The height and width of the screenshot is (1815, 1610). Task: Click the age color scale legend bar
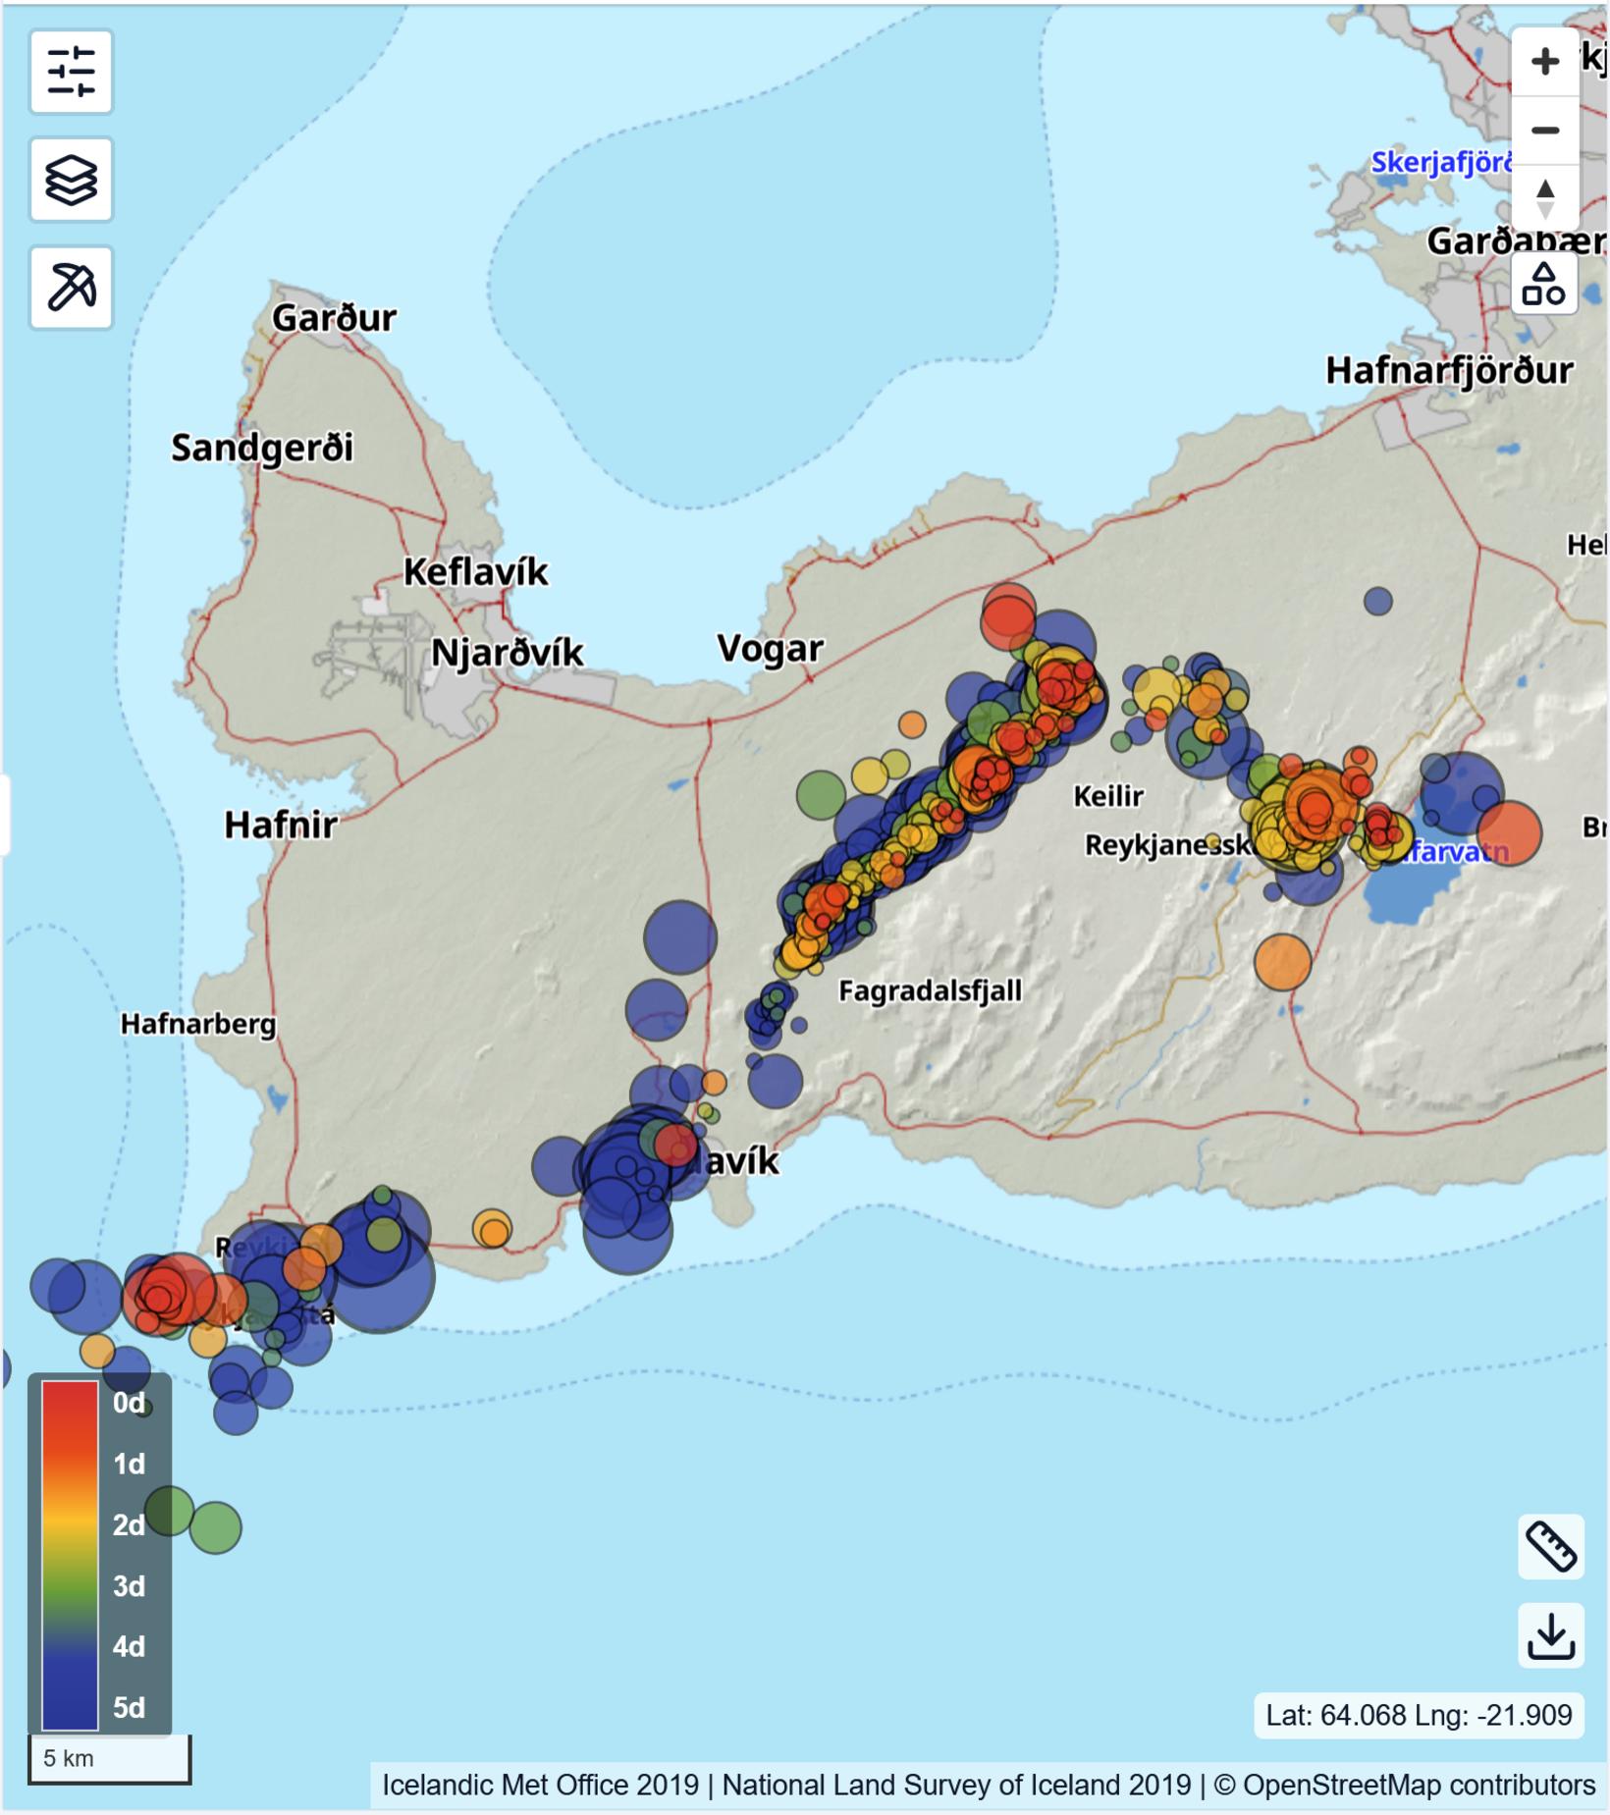pyautogui.click(x=70, y=1555)
